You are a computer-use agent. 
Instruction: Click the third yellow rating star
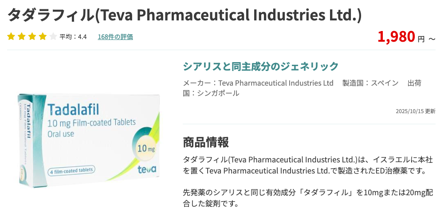click(x=32, y=37)
